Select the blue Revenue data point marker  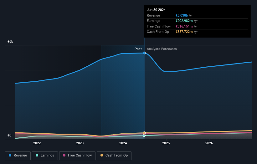tap(144, 53)
